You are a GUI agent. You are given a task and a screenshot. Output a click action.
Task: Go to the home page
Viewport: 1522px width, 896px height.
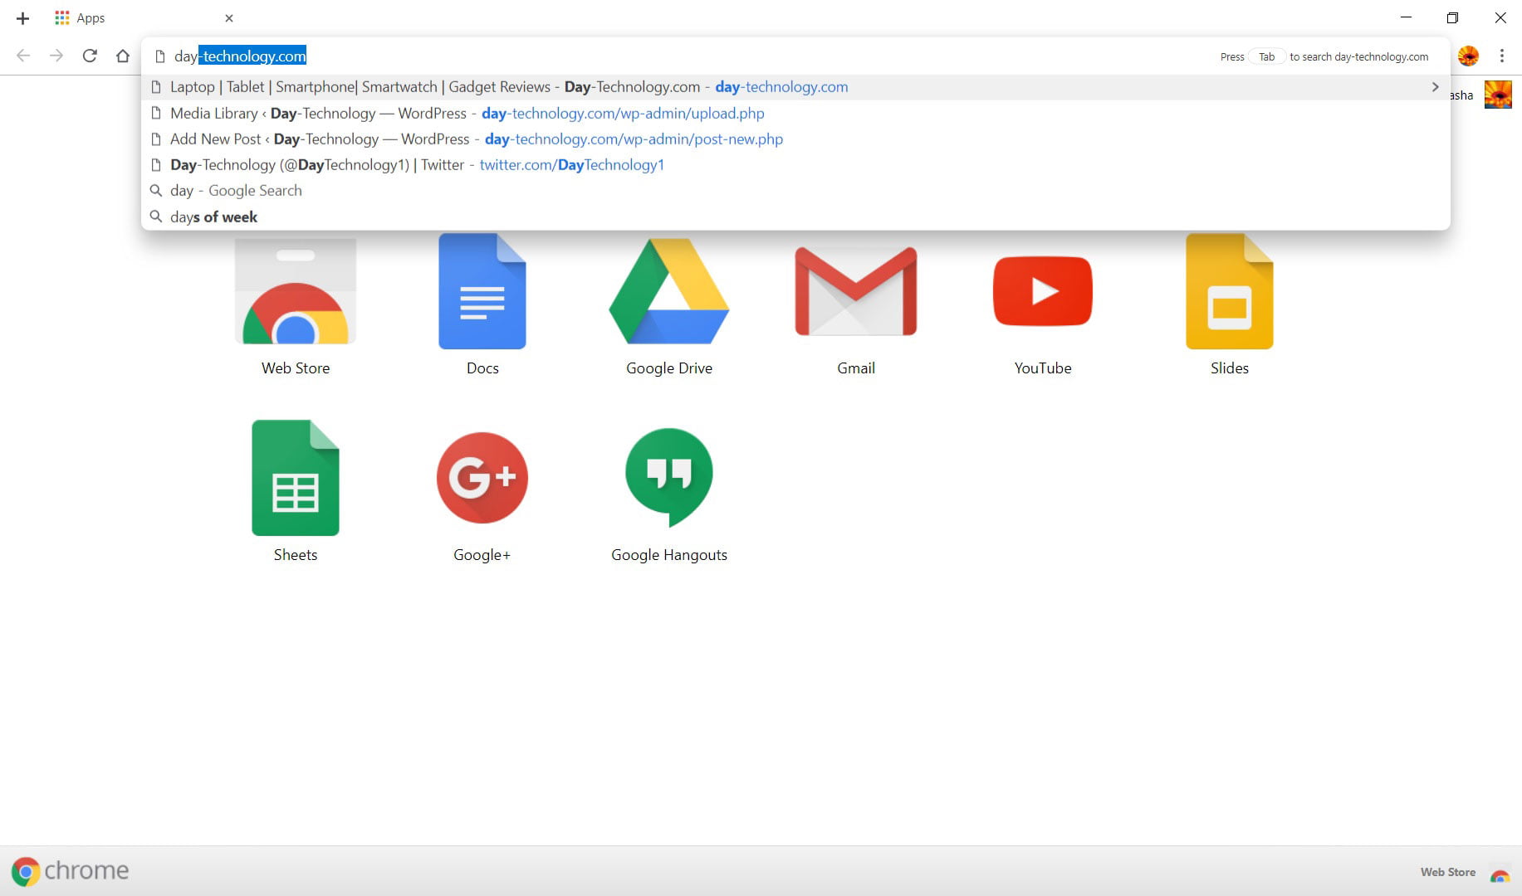[123, 56]
